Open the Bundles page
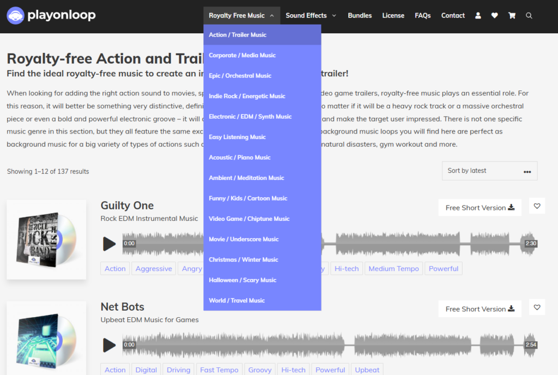Image resolution: width=558 pixels, height=375 pixels. pos(360,16)
